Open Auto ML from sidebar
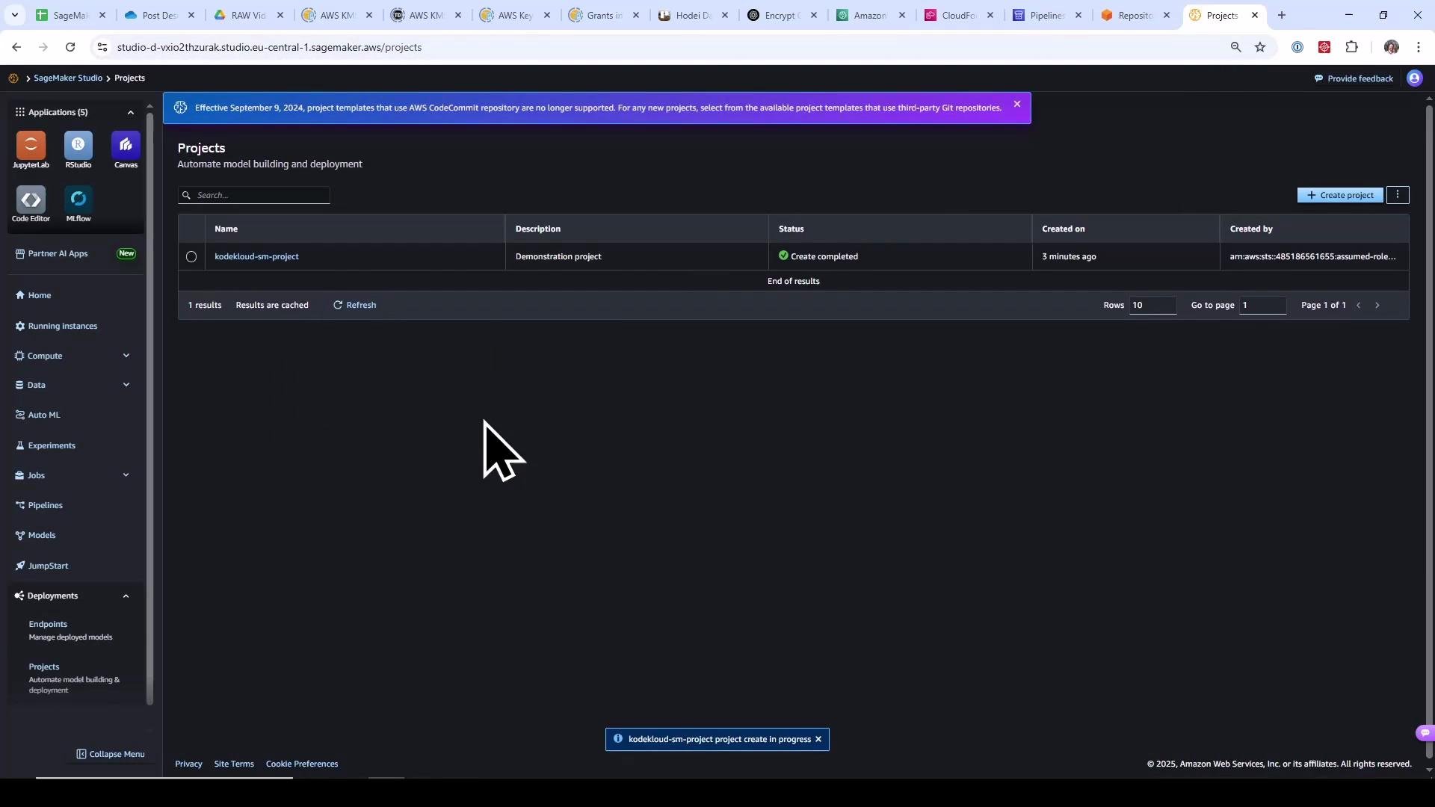 click(x=37, y=415)
